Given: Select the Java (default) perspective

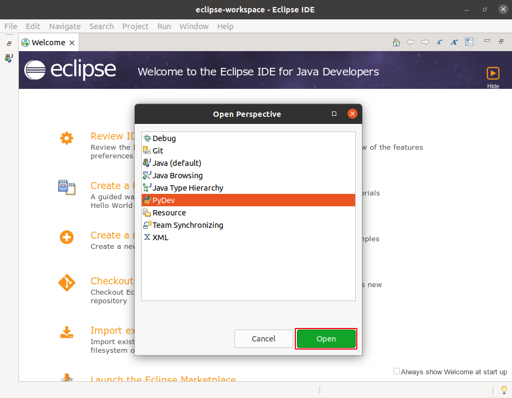Looking at the screenshot, I should click(x=248, y=163).
